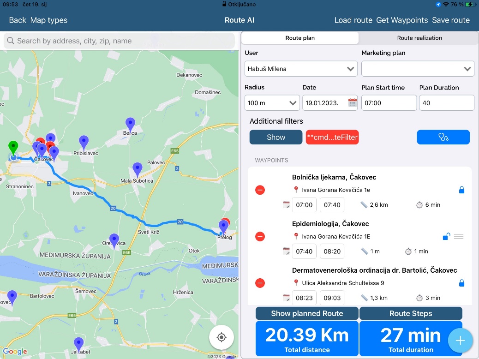Toggle the lock on Bolnička ljekarna waypoint
This screenshot has height=359, width=479.
(461, 190)
